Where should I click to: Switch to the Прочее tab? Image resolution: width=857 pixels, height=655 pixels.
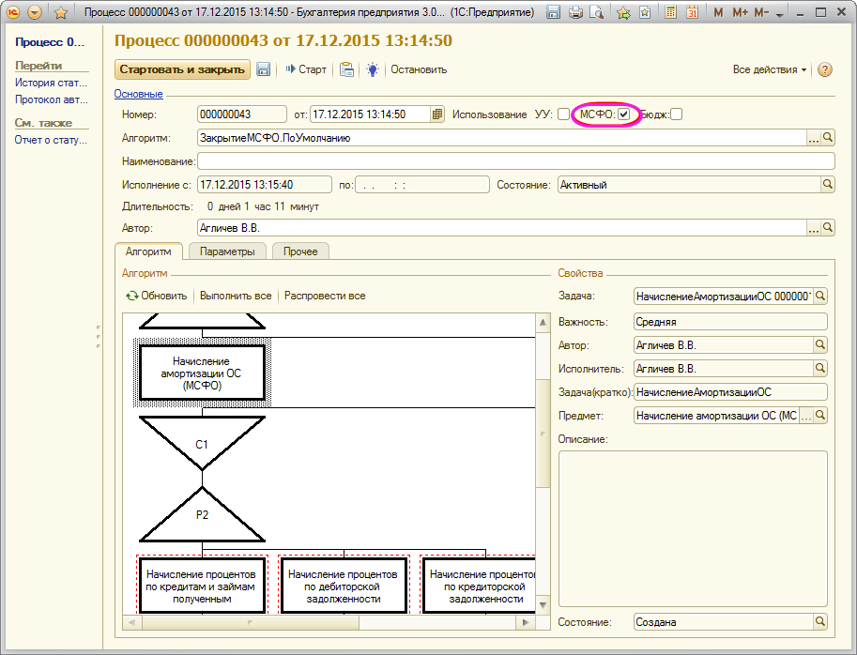click(x=300, y=251)
